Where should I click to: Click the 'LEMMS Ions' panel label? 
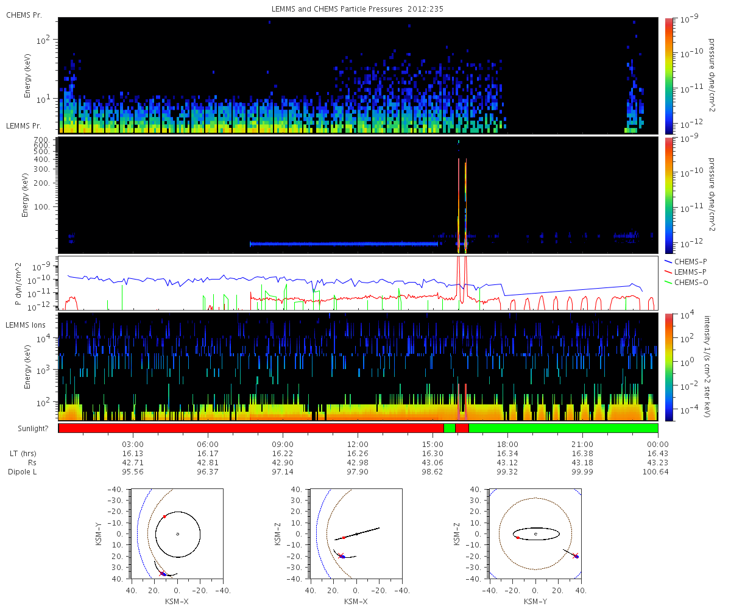point(25,326)
